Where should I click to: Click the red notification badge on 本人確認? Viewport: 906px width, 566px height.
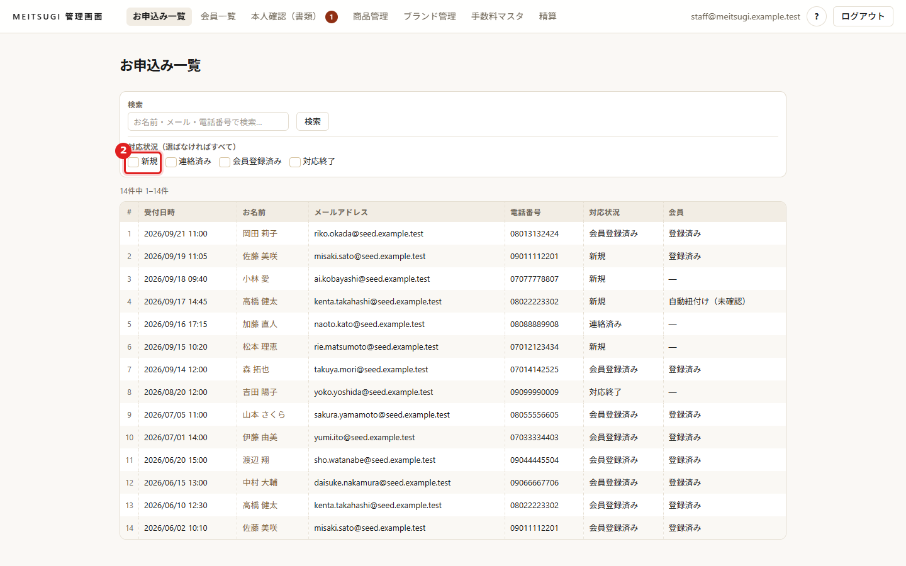(x=332, y=17)
